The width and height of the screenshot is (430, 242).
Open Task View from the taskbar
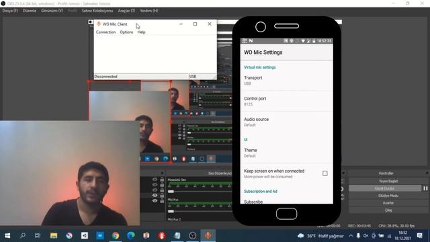[x=38, y=235]
